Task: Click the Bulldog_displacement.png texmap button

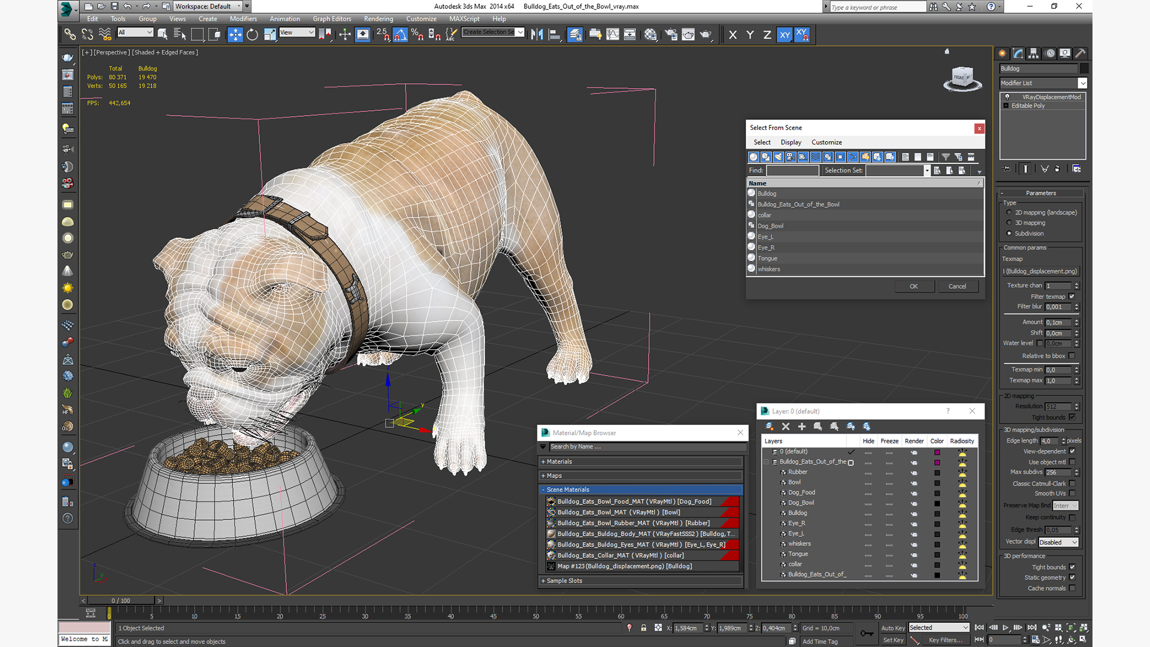Action: pos(1041,271)
